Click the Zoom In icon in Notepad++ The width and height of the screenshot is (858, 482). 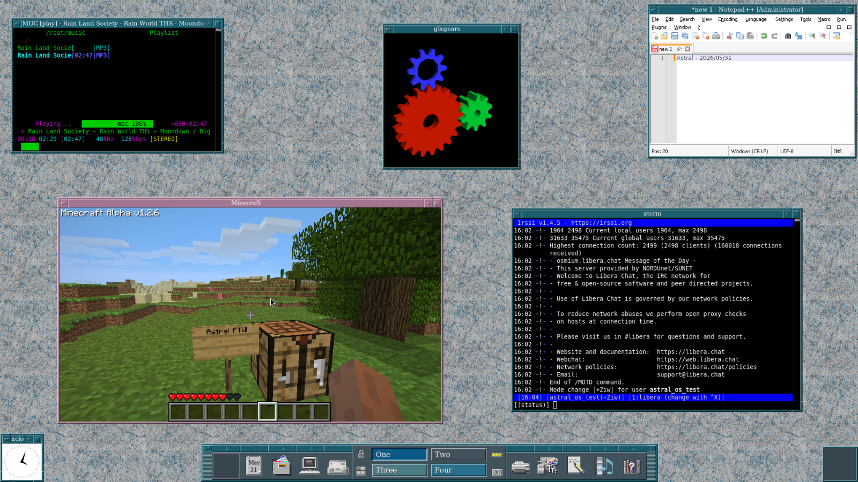coord(812,36)
